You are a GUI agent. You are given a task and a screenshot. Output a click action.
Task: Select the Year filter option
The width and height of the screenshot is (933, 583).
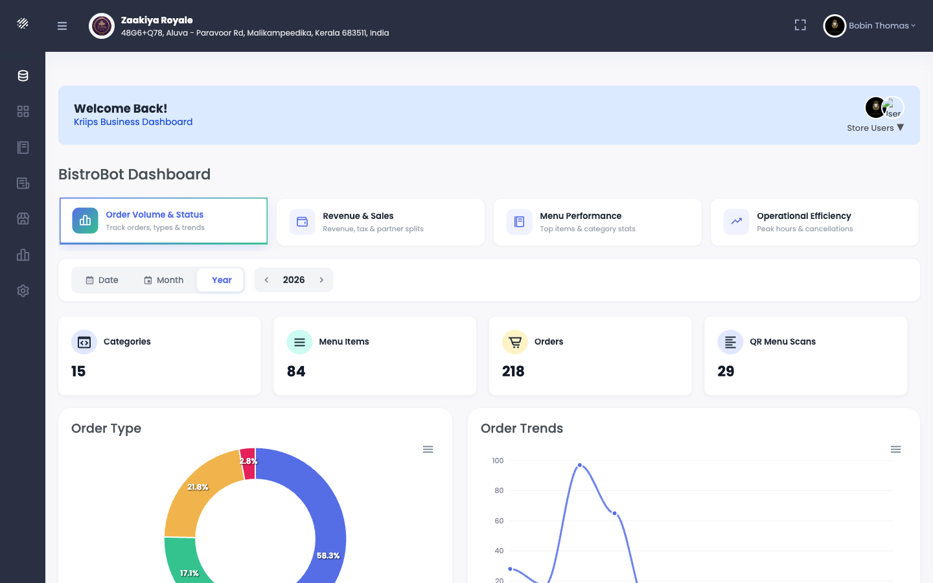click(x=221, y=280)
